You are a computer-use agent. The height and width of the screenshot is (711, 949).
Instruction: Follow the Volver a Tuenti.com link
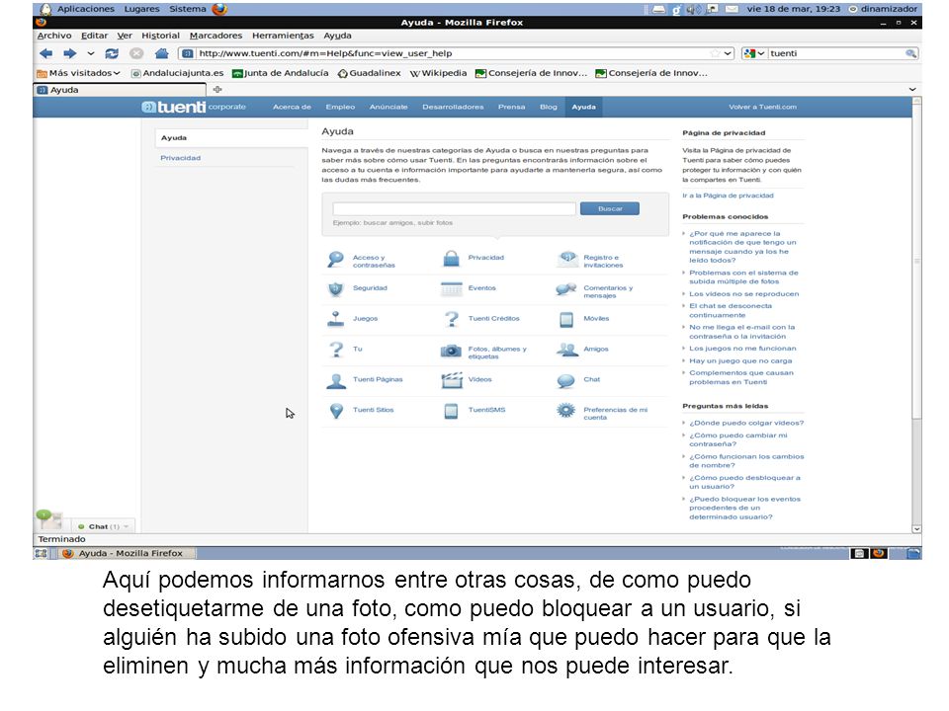pyautogui.click(x=762, y=107)
